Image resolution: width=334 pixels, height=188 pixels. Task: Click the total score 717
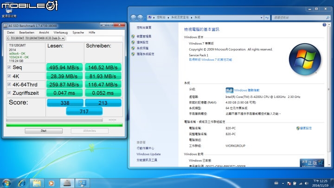click(x=84, y=111)
